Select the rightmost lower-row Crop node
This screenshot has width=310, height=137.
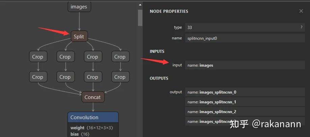[x=120, y=77]
